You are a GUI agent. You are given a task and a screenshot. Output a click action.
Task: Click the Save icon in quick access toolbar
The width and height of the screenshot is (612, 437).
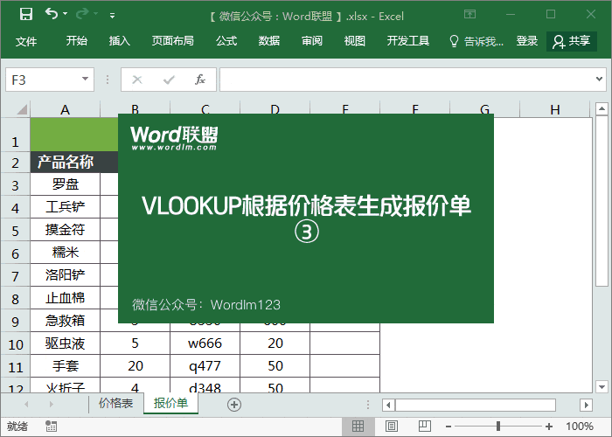click(26, 15)
